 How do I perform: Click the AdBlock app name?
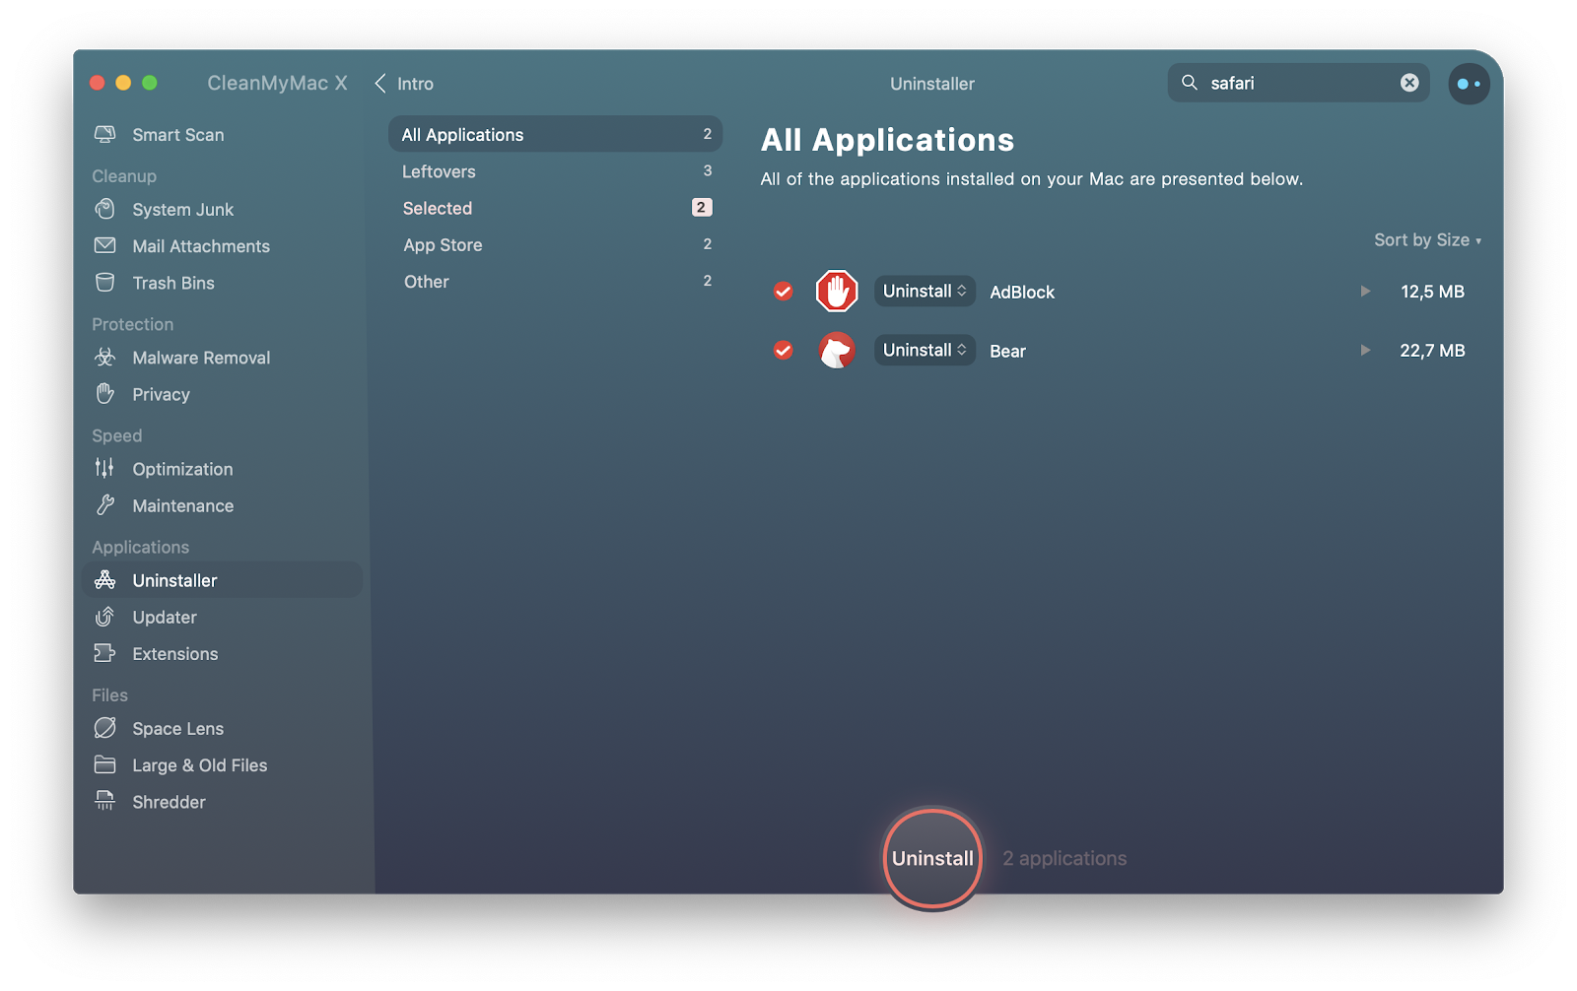[x=1022, y=292]
